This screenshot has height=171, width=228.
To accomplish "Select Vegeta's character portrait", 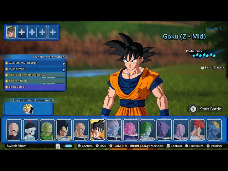I will [x=64, y=130].
